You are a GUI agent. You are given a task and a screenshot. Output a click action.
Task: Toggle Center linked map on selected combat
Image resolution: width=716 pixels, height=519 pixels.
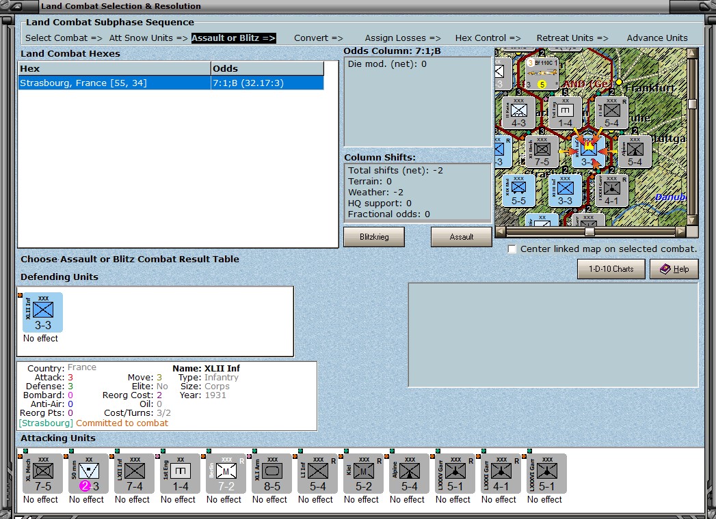[512, 249]
